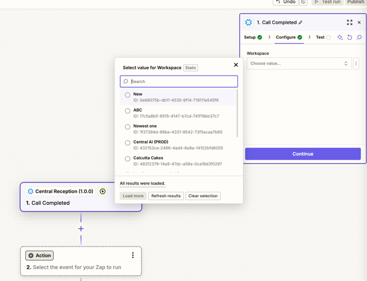Select the ABC workspace option

pos(128,111)
